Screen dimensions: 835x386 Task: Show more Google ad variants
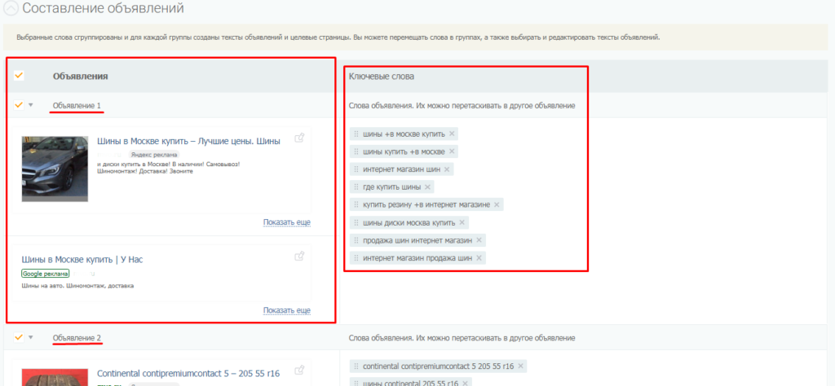click(286, 310)
